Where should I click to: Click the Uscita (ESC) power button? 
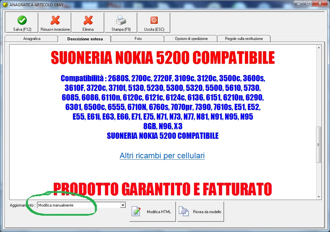coord(154,22)
